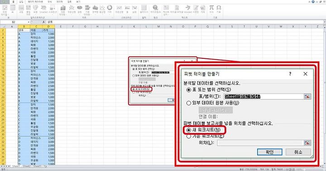
Task: Click the Name Box showing B2
Action: (x=14, y=22)
